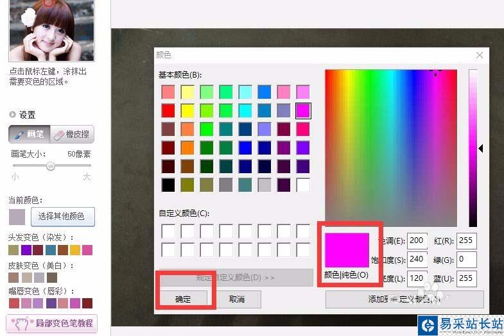
Task: Click the 红(R) value field
Action: (466, 240)
